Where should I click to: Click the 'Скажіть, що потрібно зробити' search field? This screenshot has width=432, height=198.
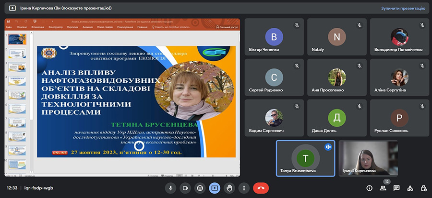coord(171,27)
